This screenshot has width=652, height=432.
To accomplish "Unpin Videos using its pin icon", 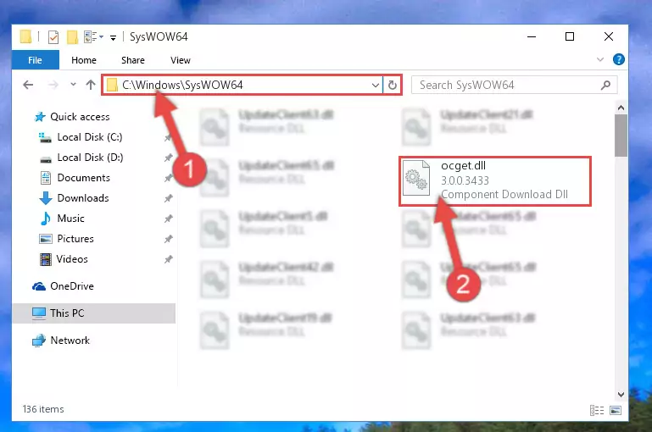I will click(x=168, y=259).
